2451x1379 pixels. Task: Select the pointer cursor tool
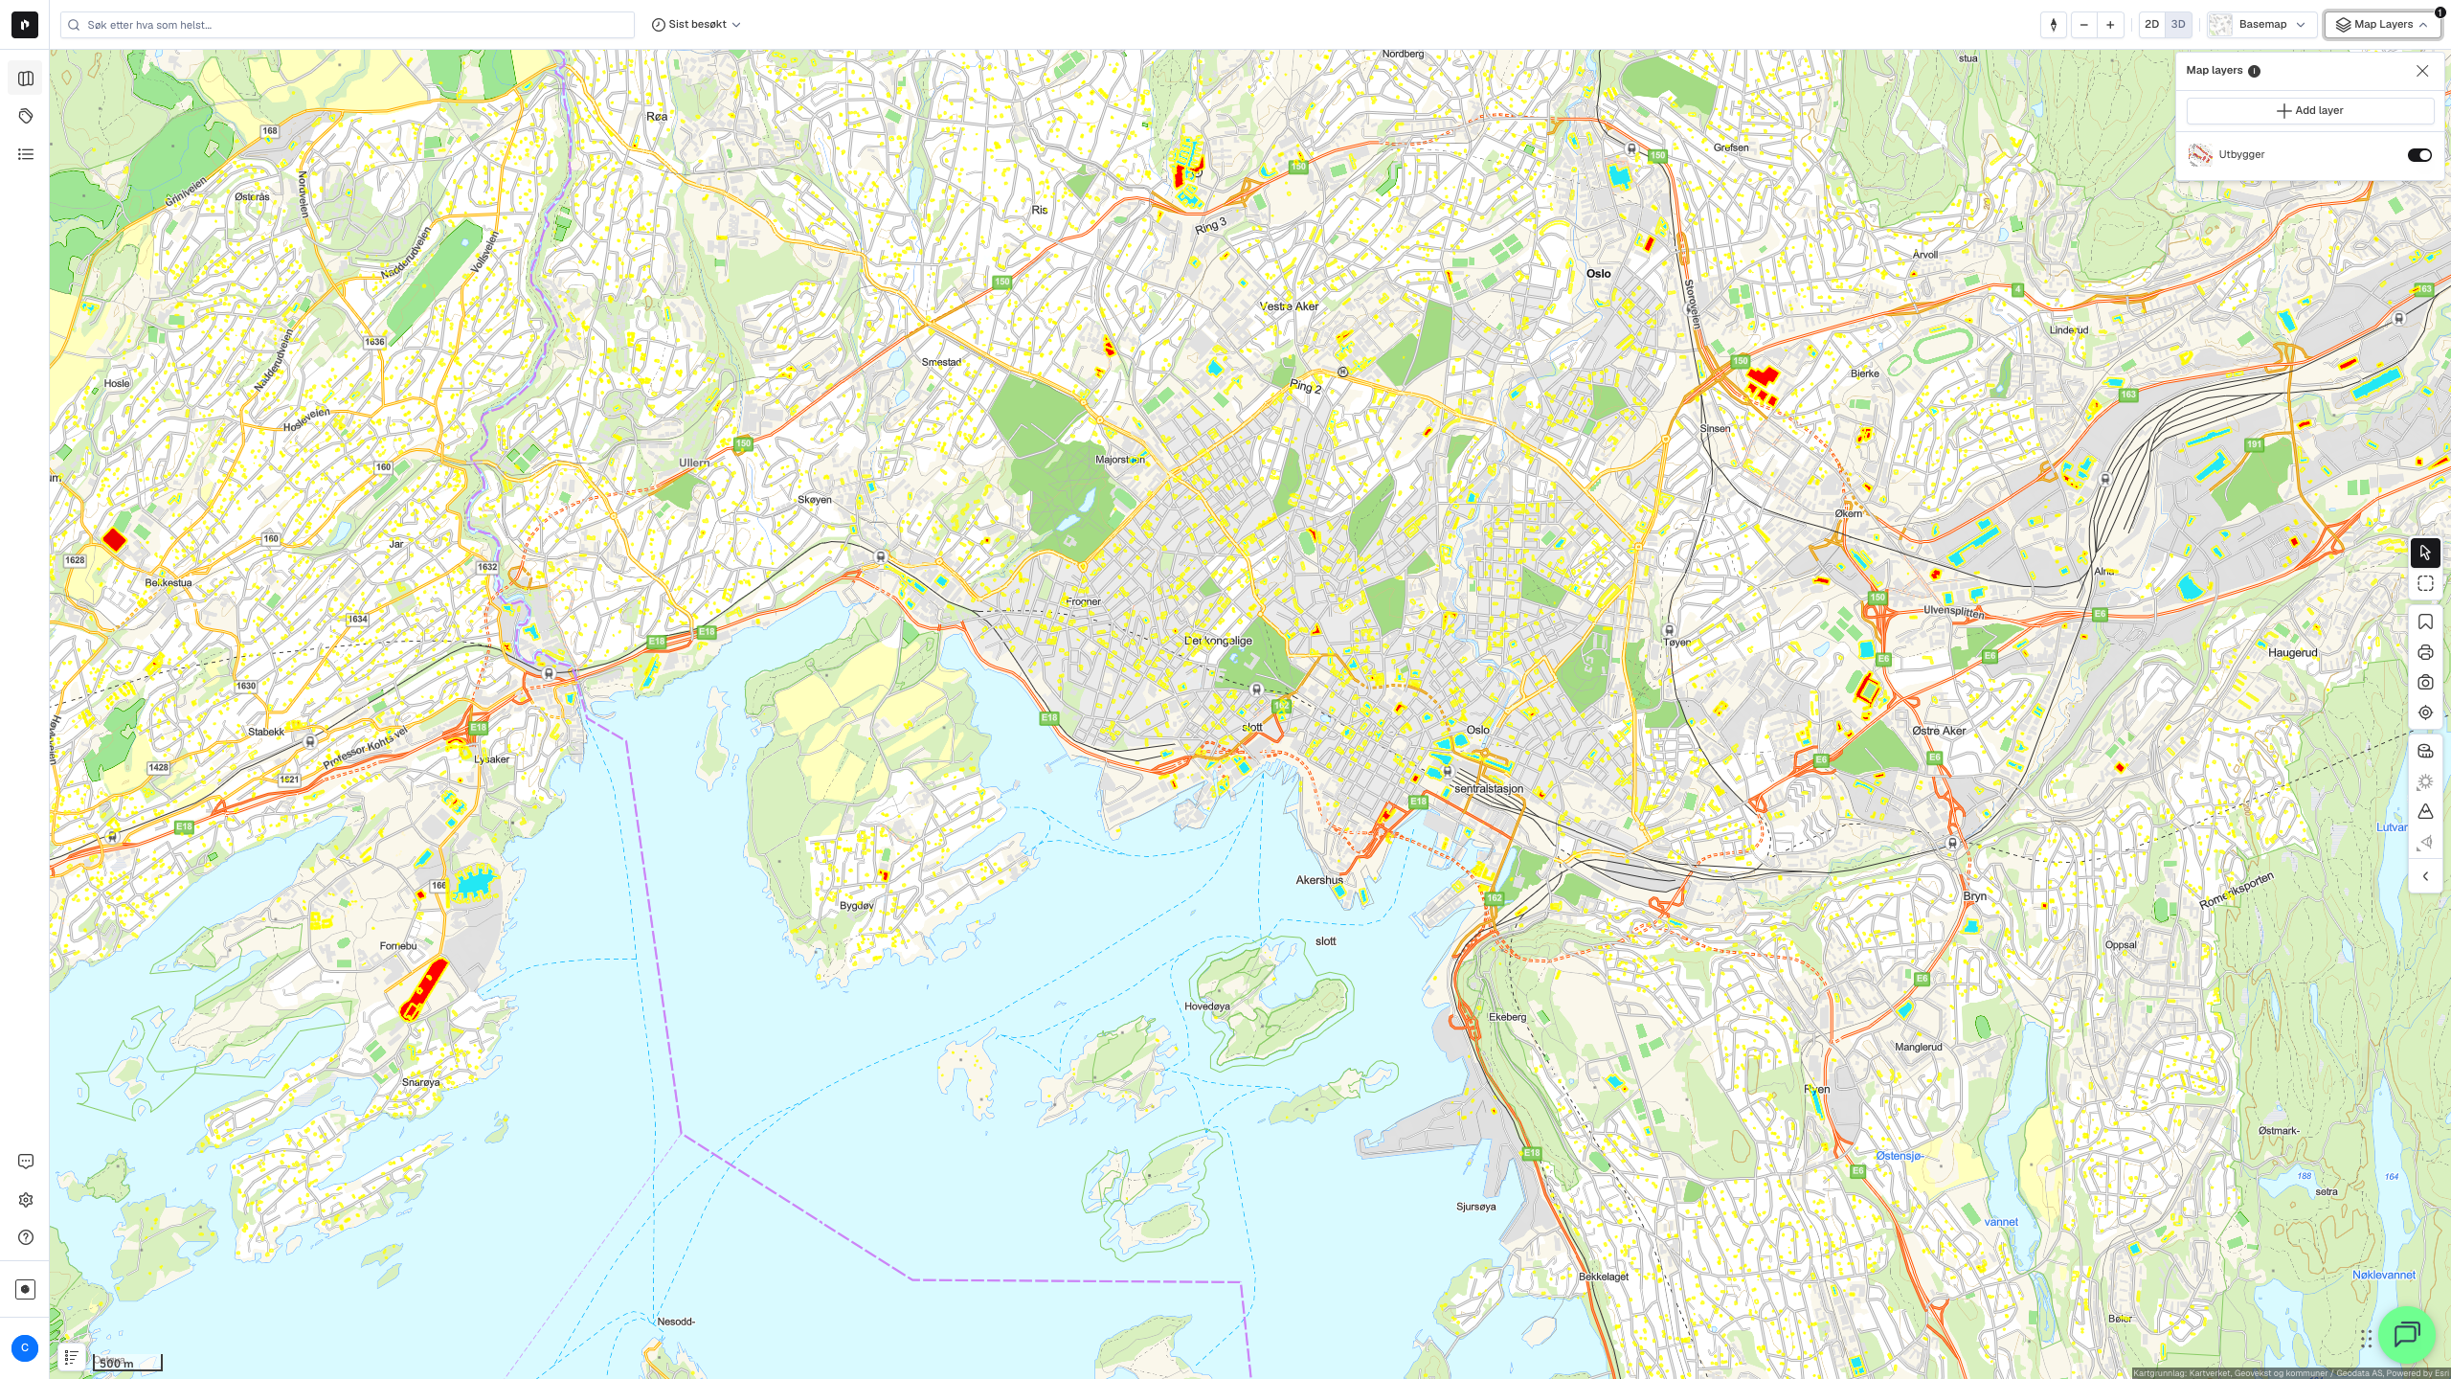tap(2425, 553)
